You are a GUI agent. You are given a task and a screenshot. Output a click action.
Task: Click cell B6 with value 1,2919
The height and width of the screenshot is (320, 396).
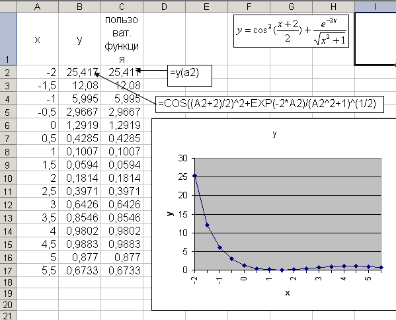click(79, 125)
